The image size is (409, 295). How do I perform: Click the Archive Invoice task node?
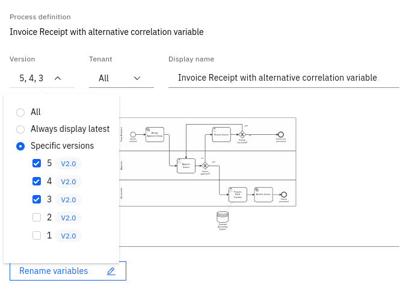coord(263,194)
